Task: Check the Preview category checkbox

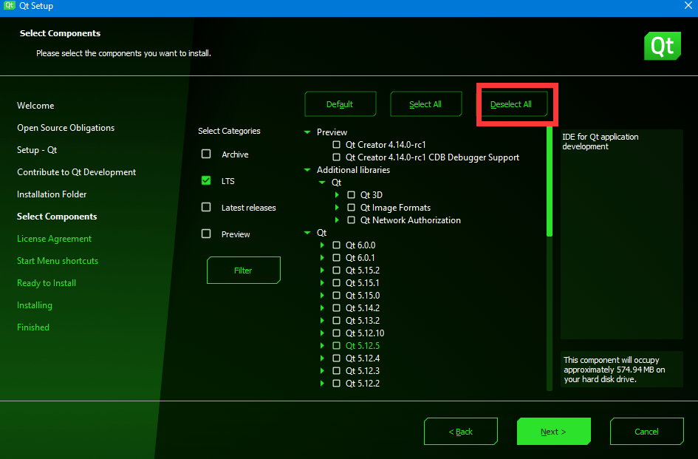Action: [206, 234]
